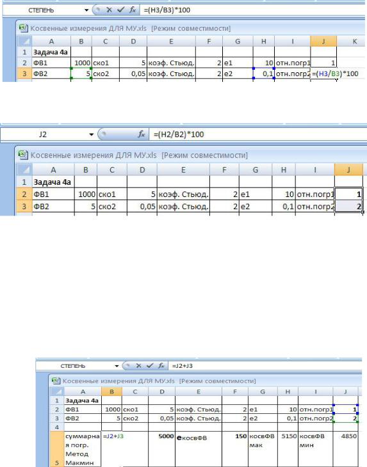
Task: Click cell 1000 in the J2 name-box sheet
Action: coord(86,194)
